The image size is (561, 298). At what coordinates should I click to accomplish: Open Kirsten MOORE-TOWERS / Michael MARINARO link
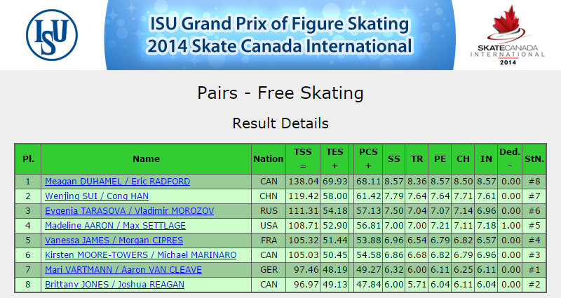(x=141, y=255)
